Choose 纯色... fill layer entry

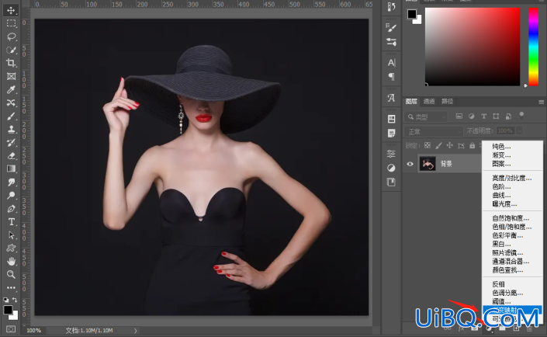pos(501,146)
